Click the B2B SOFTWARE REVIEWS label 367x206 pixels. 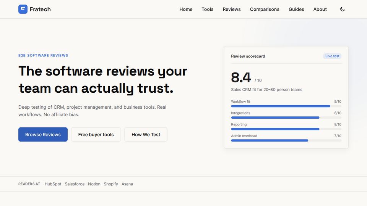[x=43, y=56]
